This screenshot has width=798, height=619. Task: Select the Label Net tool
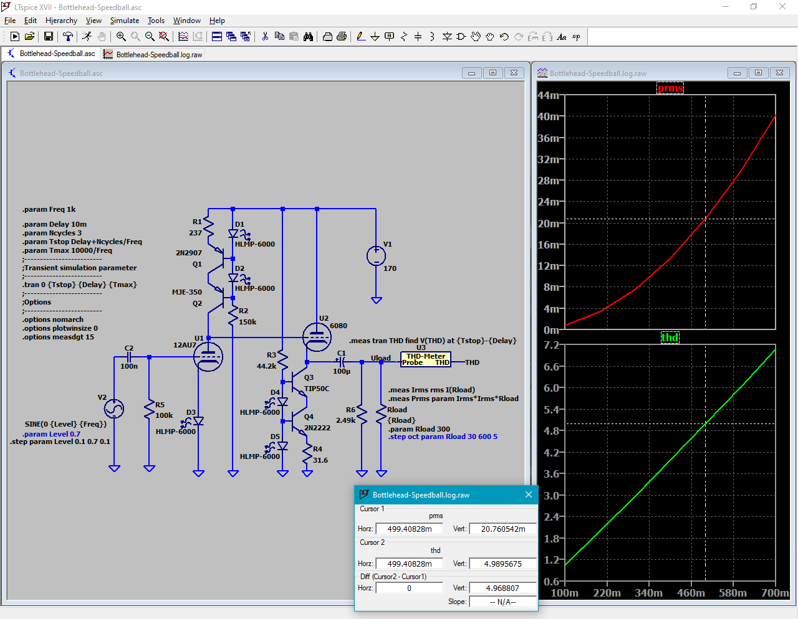pos(390,37)
